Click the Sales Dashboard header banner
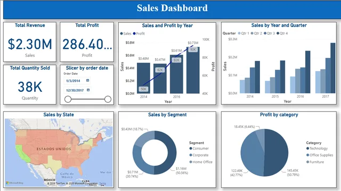The width and height of the screenshot is (341, 191). (172, 10)
